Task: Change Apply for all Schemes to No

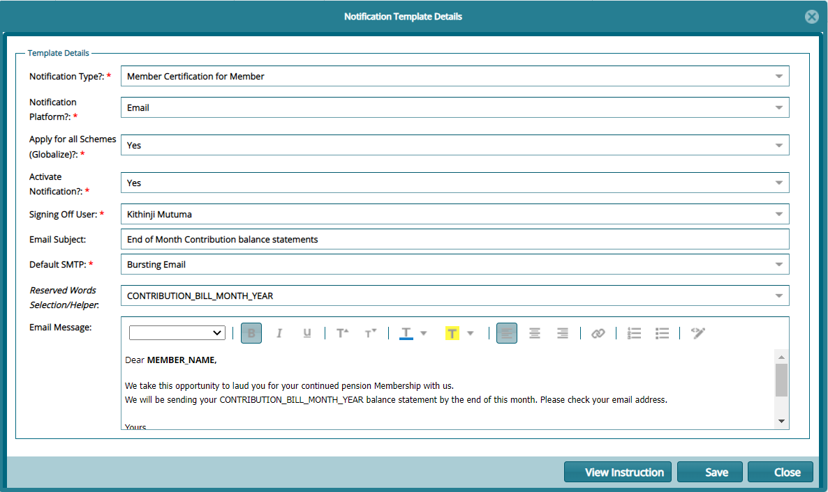Action: [x=778, y=144]
